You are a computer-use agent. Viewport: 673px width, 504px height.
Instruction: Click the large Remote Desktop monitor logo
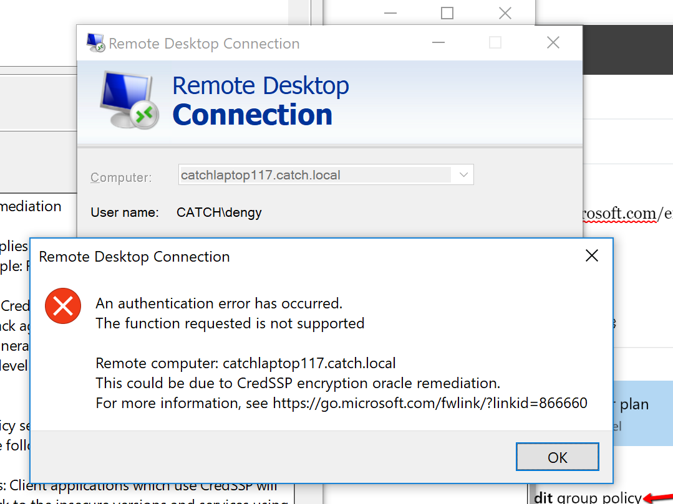point(128,100)
